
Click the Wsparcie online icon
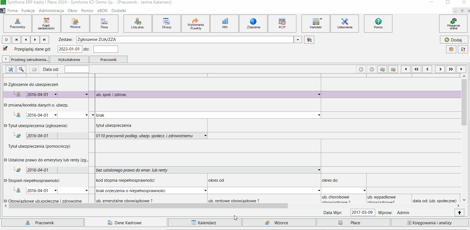coord(453,24)
